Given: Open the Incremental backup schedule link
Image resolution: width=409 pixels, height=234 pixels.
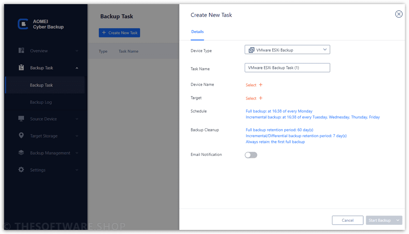Looking at the screenshot, I should tap(313, 117).
